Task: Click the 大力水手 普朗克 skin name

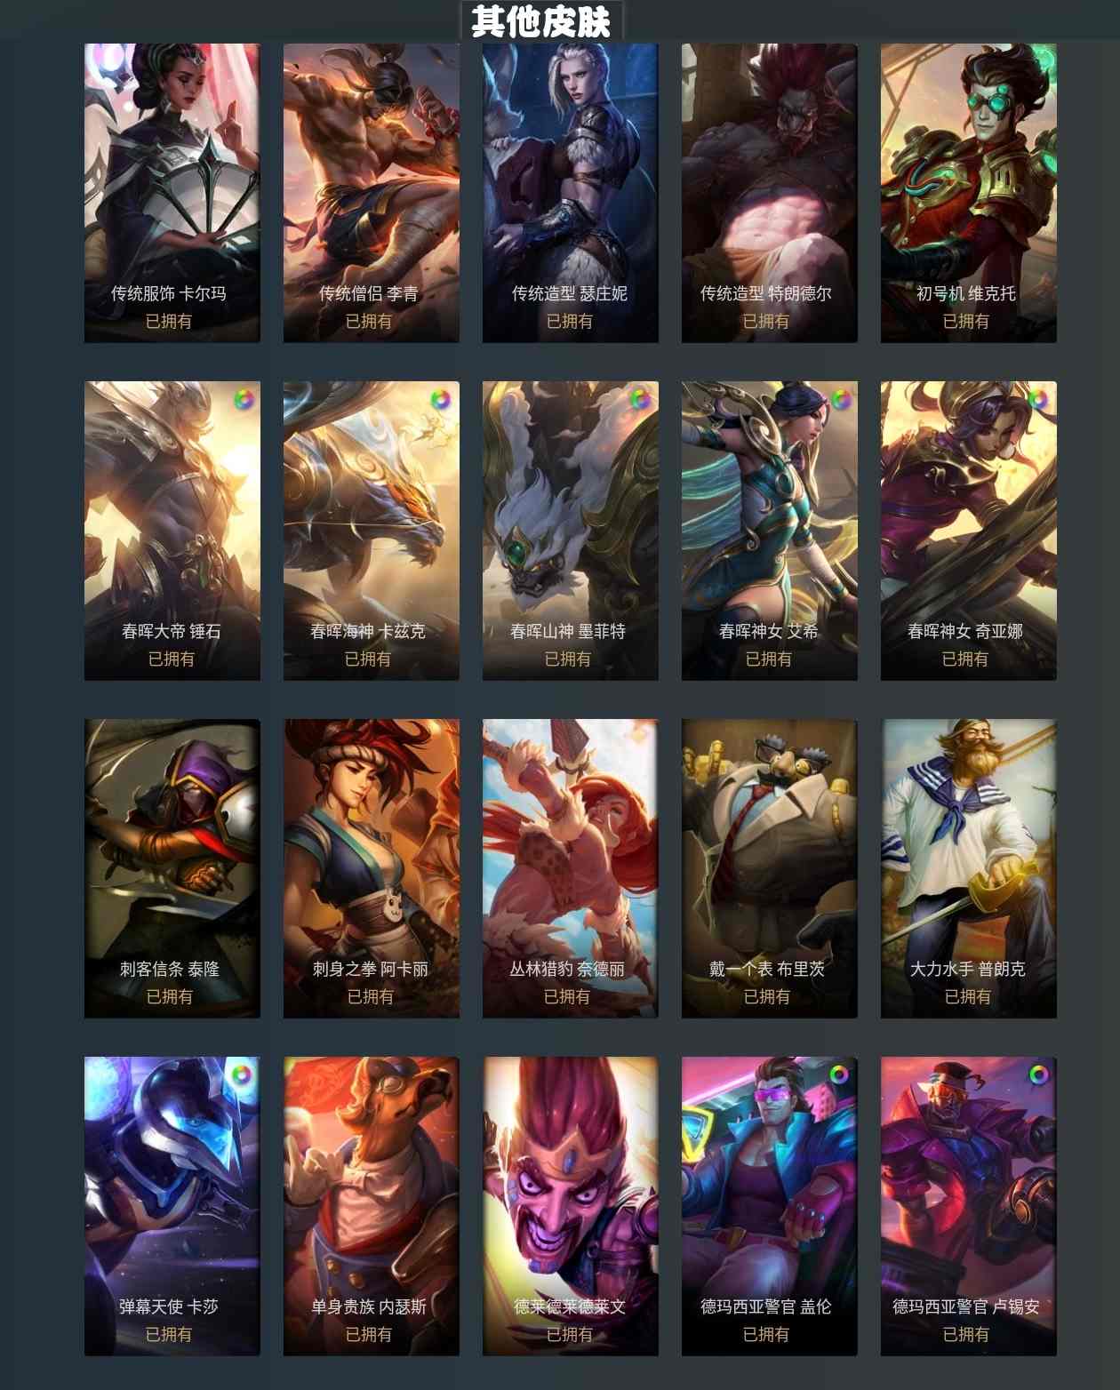Action: tap(967, 969)
